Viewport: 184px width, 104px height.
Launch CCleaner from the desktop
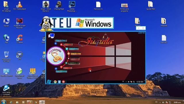click(x=20, y=39)
